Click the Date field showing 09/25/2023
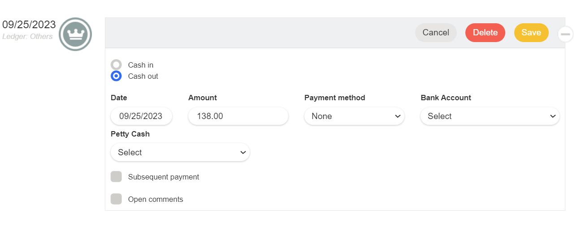Screen dimensions: 577x226 [x=141, y=116]
